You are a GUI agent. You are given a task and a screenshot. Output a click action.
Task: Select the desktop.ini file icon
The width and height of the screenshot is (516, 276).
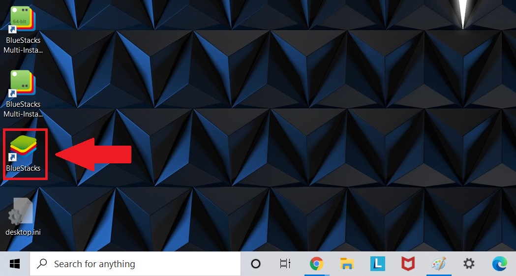point(21,212)
